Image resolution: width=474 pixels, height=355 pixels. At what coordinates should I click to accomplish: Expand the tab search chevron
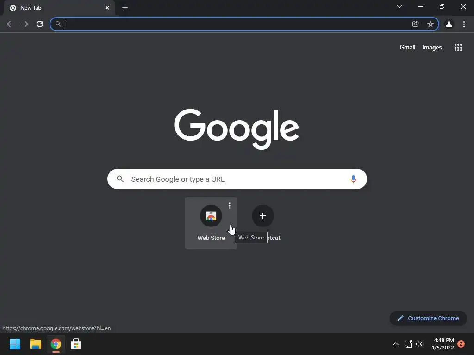(399, 6)
